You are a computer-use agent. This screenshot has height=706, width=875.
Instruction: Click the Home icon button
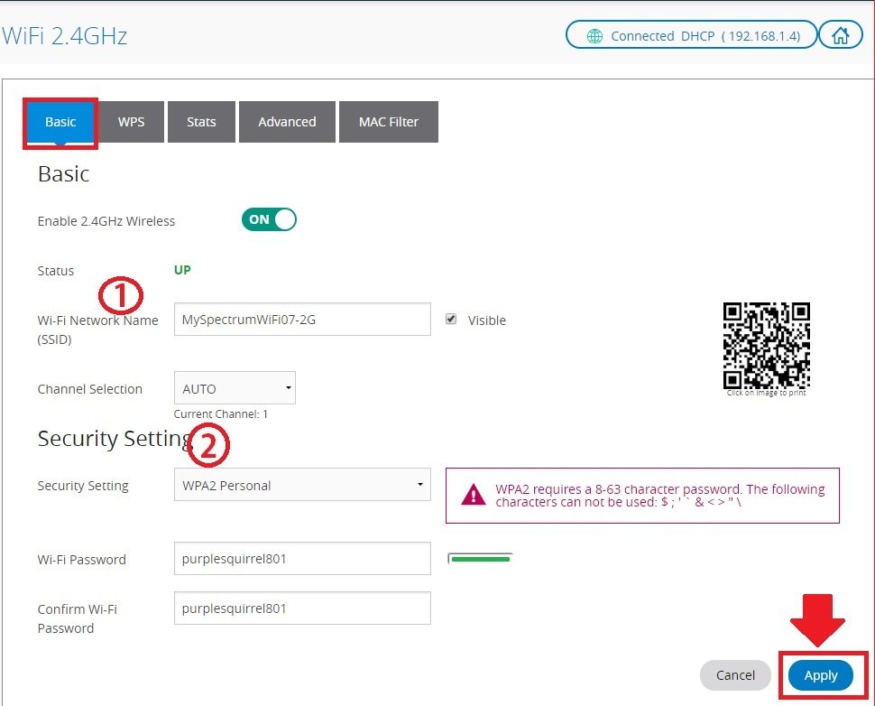point(841,36)
